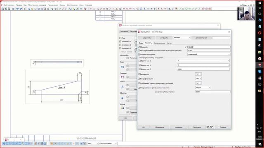The height and width of the screenshot is (148, 264).
Task: Toggle the Вокруг оси X checkbox
Action: (x=139, y=60)
